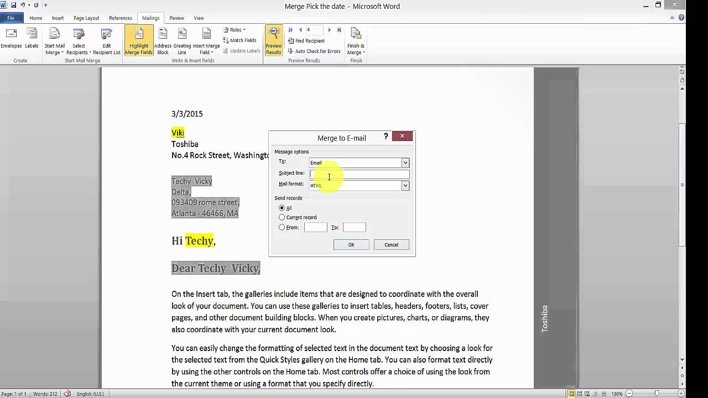
Task: Click Match Fields in ribbon
Action: tap(240, 40)
